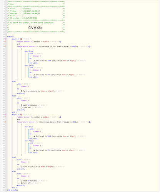Click the UI version comment line
The image size is (160, 193).
pyautogui.click(x=36, y=18)
